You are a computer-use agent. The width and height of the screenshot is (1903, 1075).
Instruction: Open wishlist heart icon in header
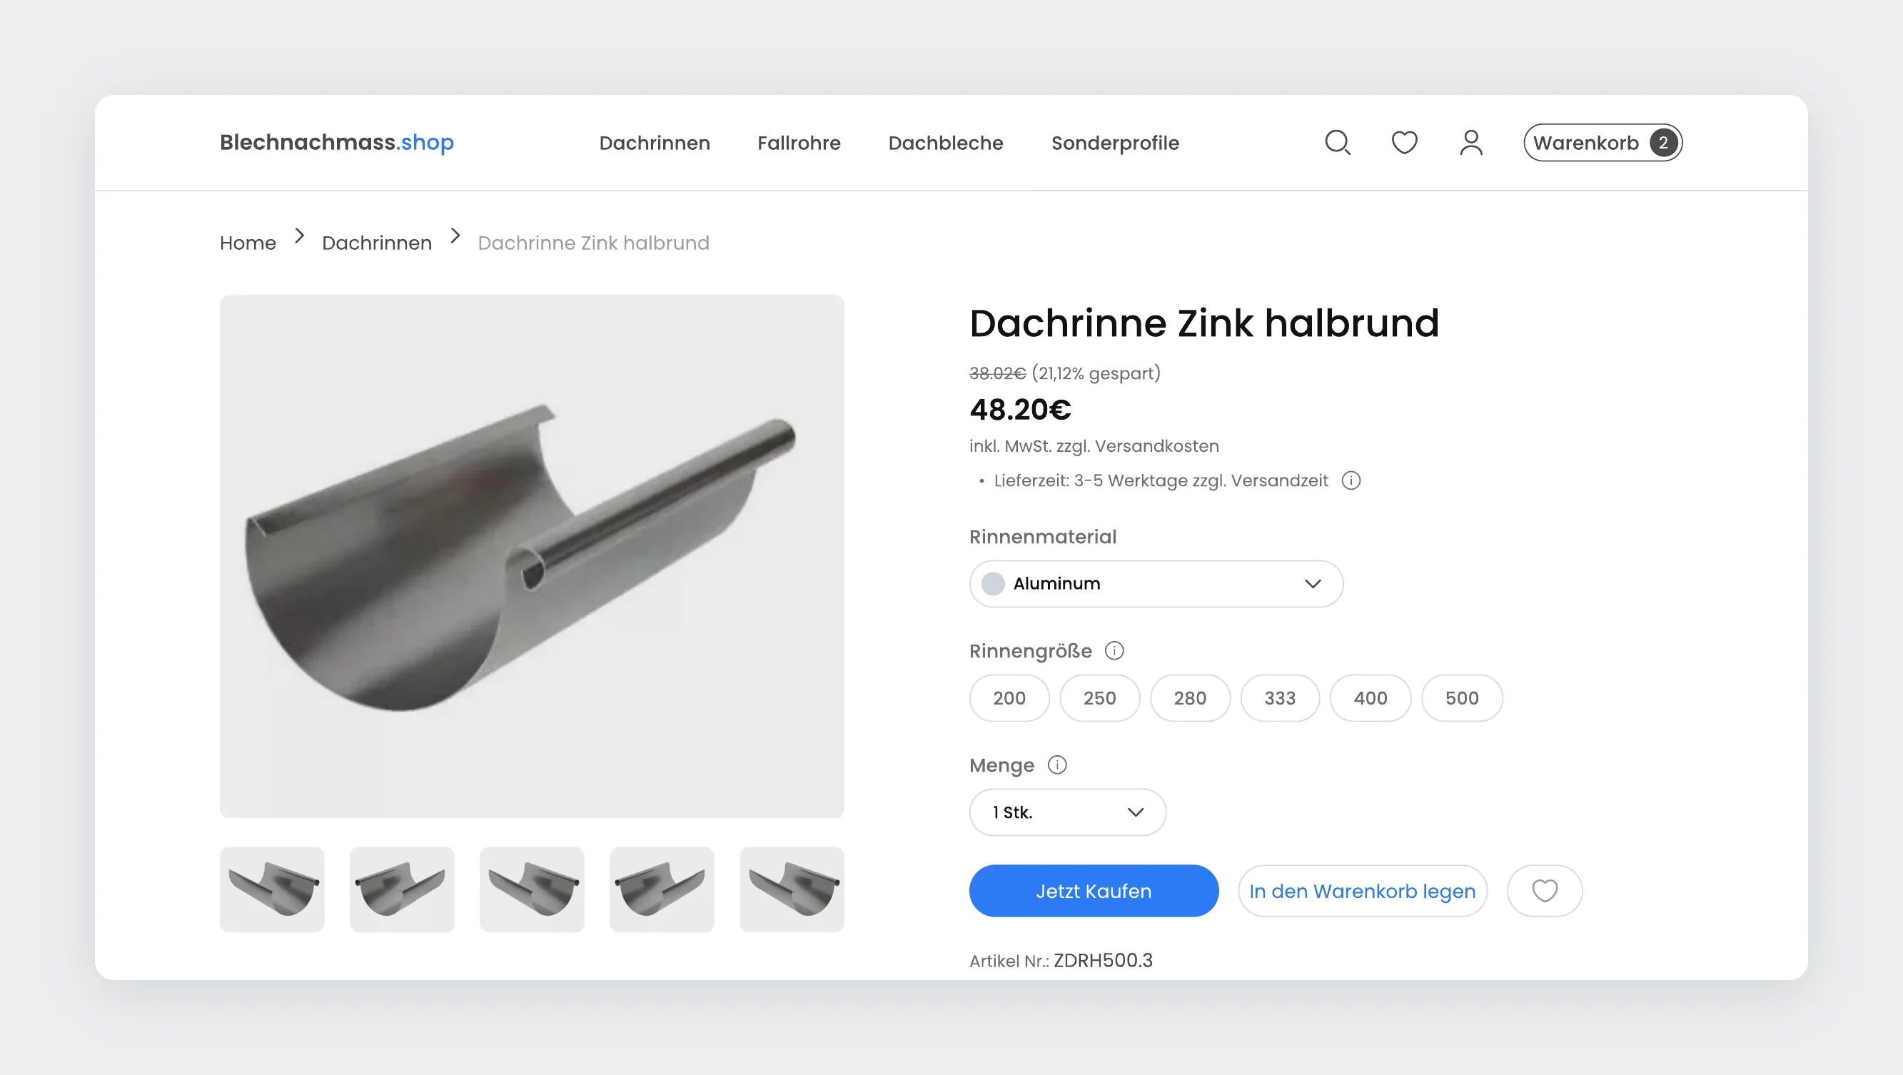coord(1404,143)
